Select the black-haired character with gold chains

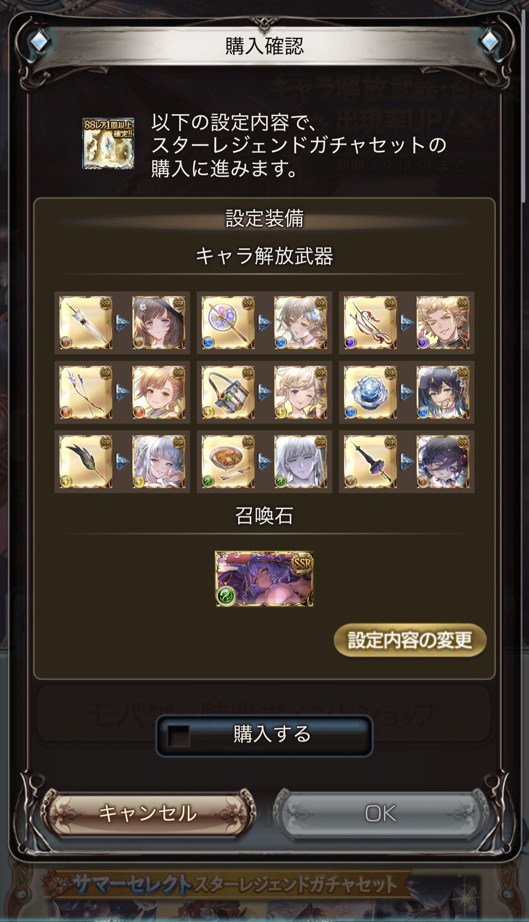443,392
